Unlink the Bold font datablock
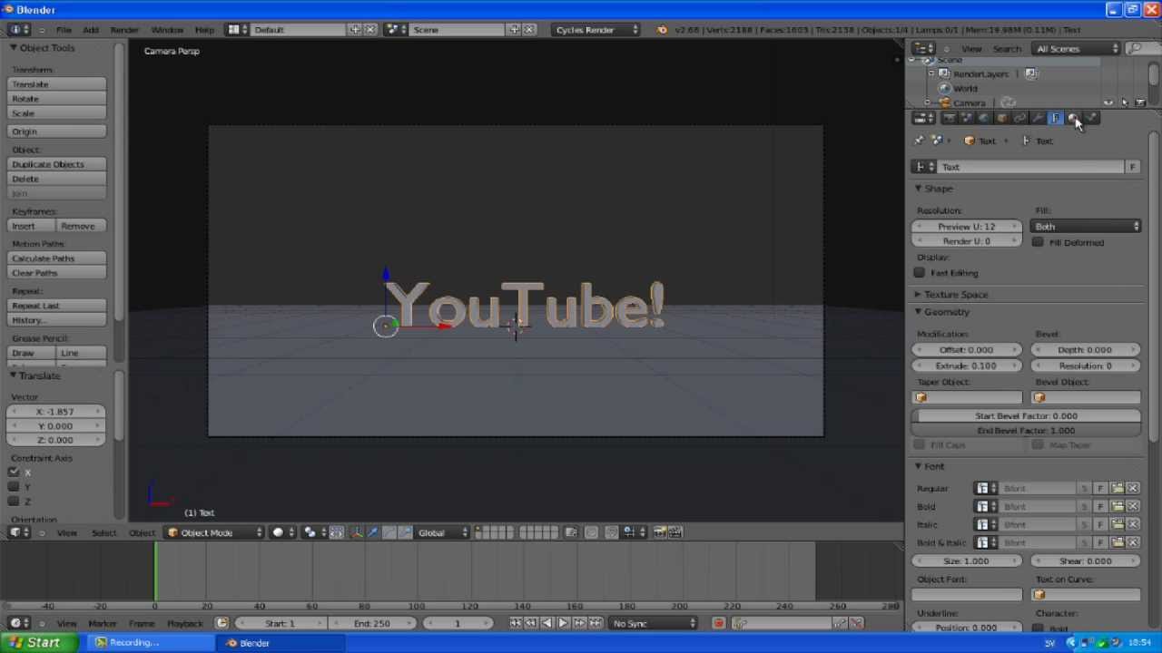This screenshot has width=1162, height=653. point(1133,507)
